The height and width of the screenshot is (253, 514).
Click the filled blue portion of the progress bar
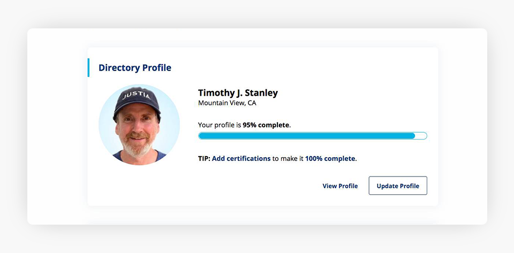306,136
